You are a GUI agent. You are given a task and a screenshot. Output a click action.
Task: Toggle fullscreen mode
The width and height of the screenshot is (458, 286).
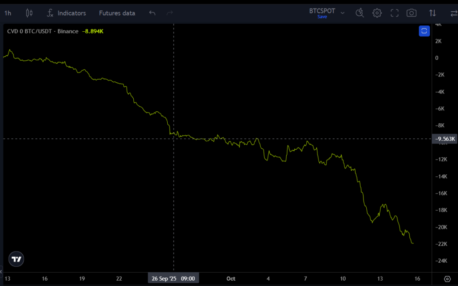click(394, 13)
